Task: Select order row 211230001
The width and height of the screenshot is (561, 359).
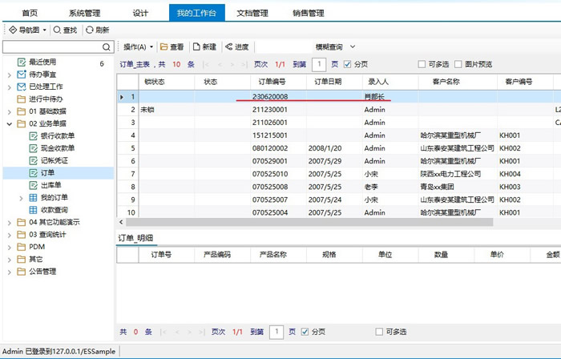Action: click(269, 109)
